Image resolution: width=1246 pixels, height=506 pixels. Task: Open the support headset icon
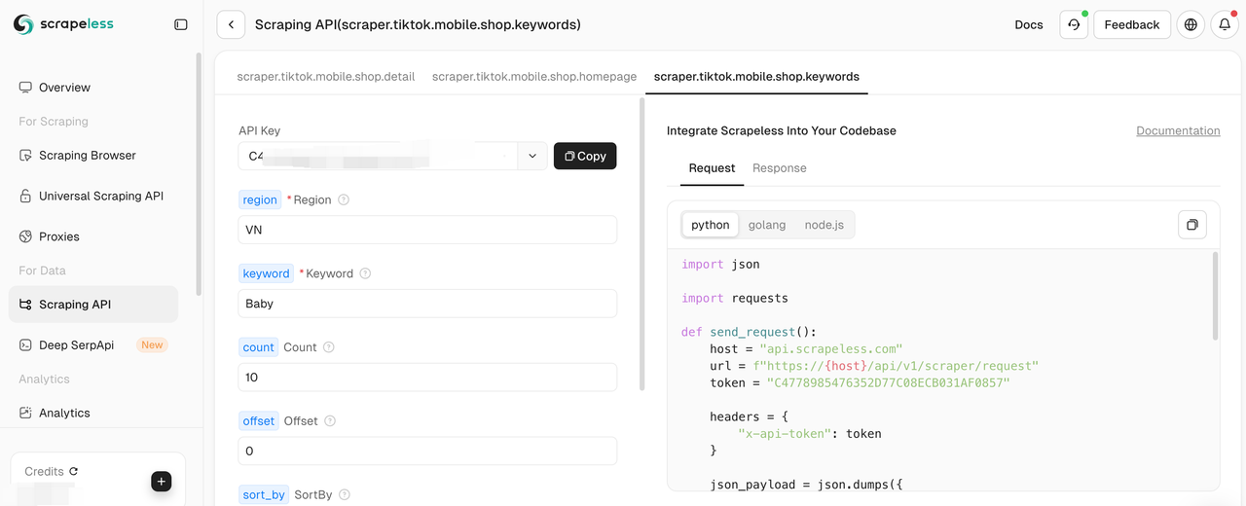(x=1074, y=24)
